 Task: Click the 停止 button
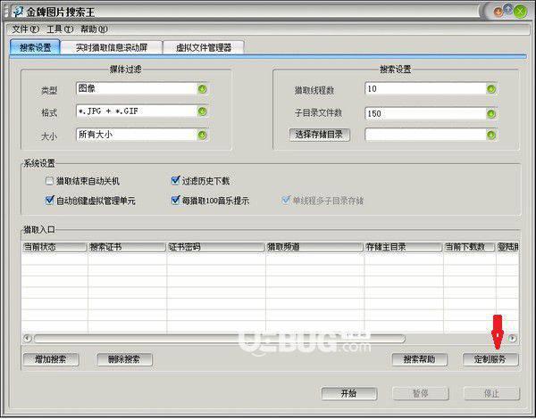pos(491,393)
